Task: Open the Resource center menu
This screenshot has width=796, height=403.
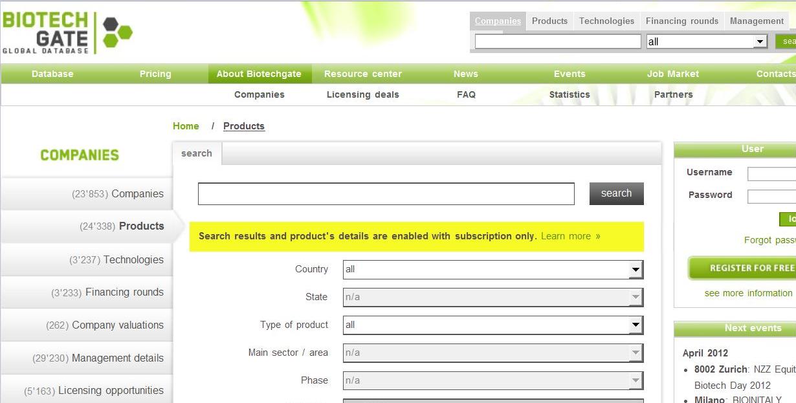Action: pos(363,74)
